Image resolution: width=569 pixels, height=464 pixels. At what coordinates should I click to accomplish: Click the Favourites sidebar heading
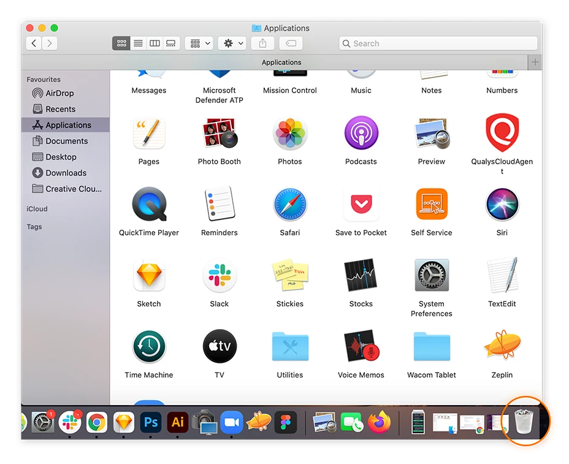point(44,80)
